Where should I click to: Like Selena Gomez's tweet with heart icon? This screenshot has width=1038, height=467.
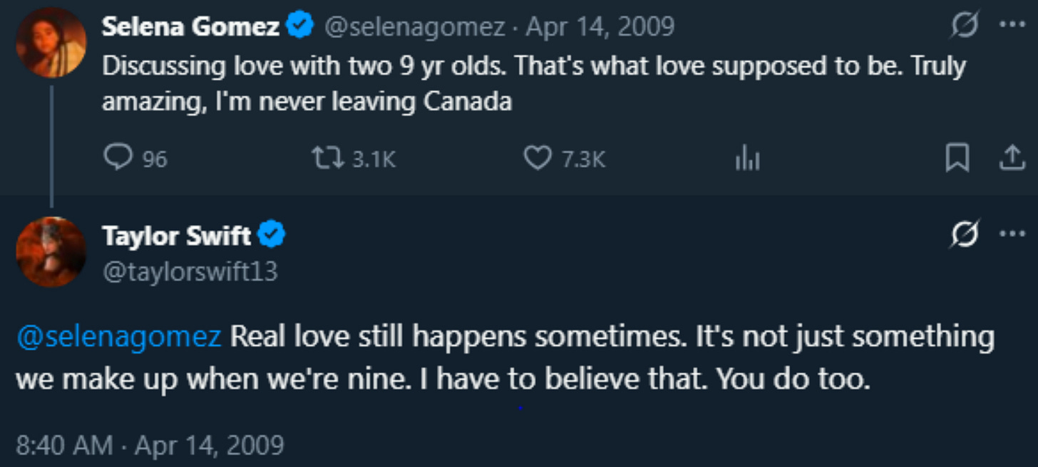pos(538,158)
